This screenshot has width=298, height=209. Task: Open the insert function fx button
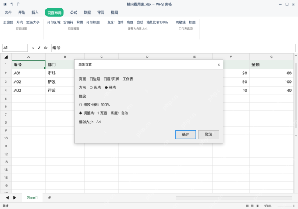tap(45, 48)
